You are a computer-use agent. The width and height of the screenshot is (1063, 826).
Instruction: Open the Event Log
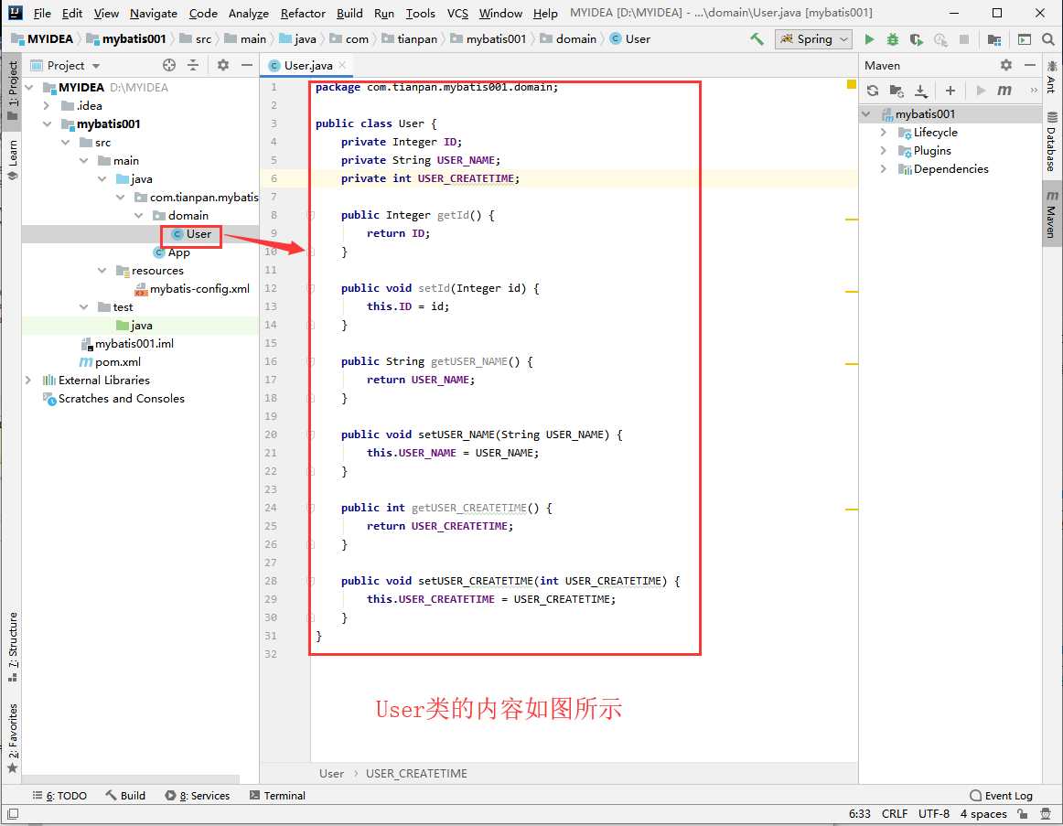point(1002,796)
